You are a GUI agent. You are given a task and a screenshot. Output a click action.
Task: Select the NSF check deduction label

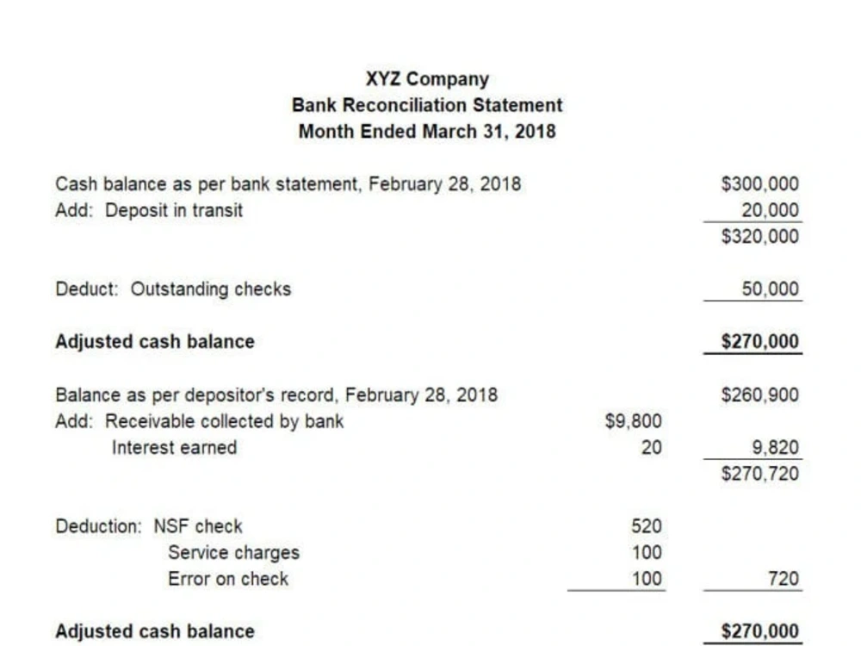pyautogui.click(x=198, y=526)
